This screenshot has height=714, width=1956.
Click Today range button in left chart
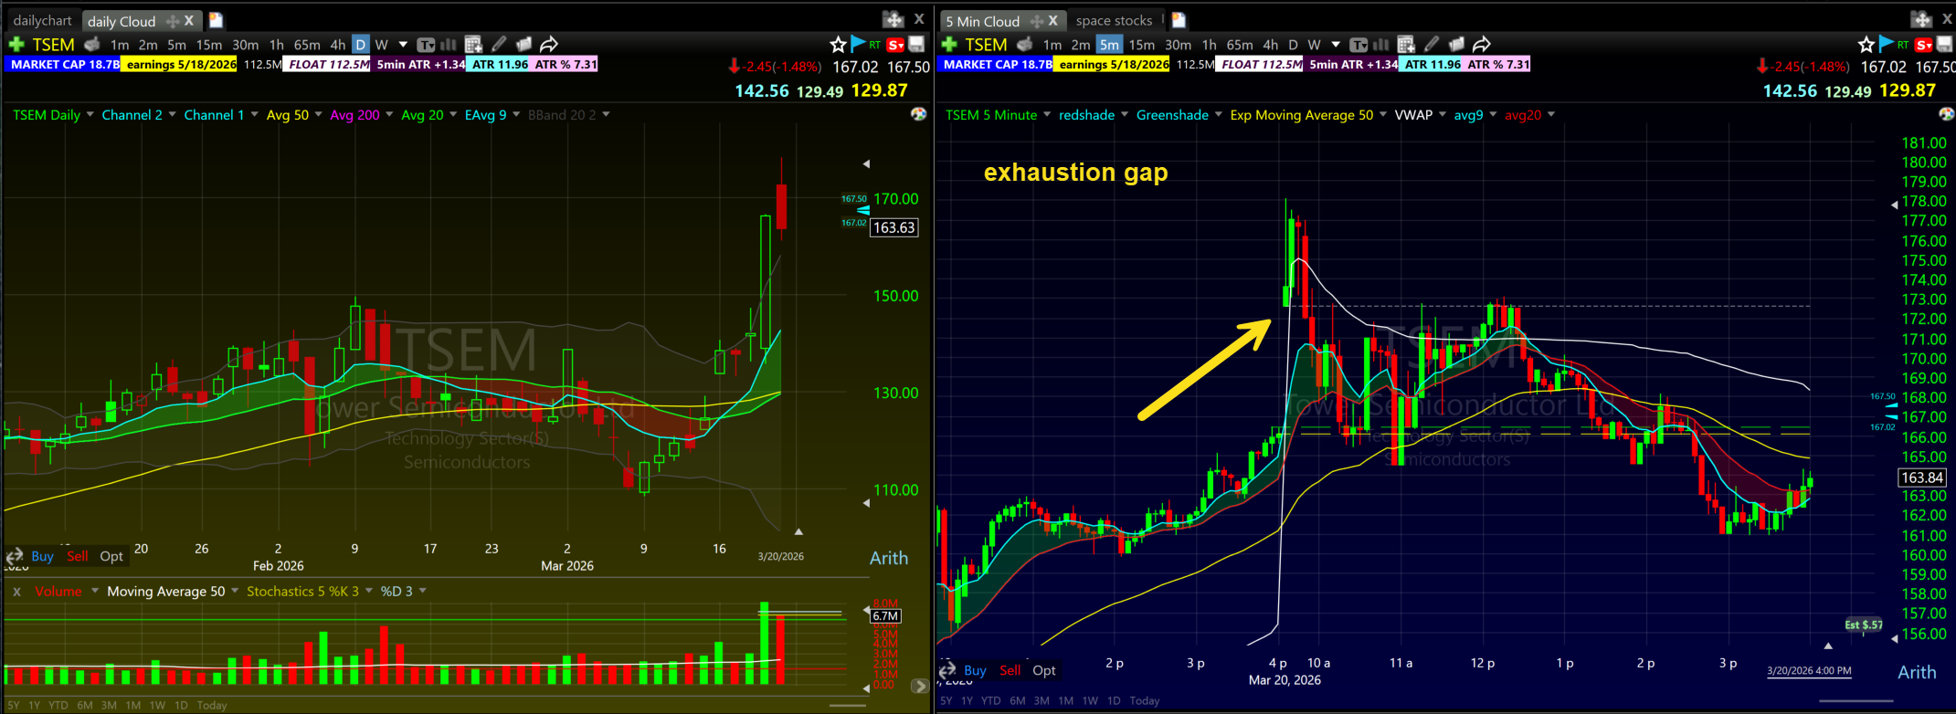pos(211,705)
